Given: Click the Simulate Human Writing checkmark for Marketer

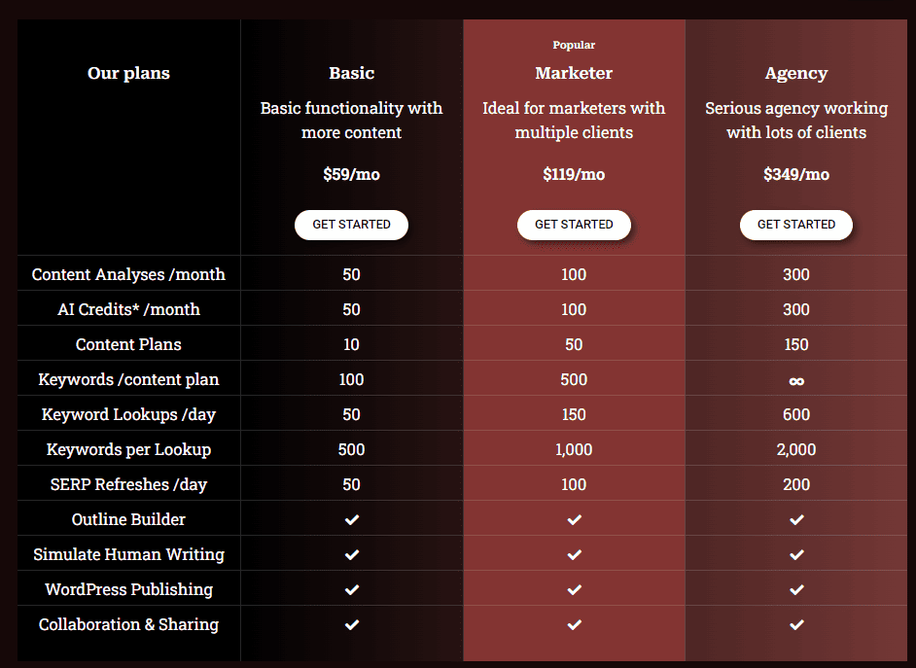Looking at the screenshot, I should click(574, 554).
